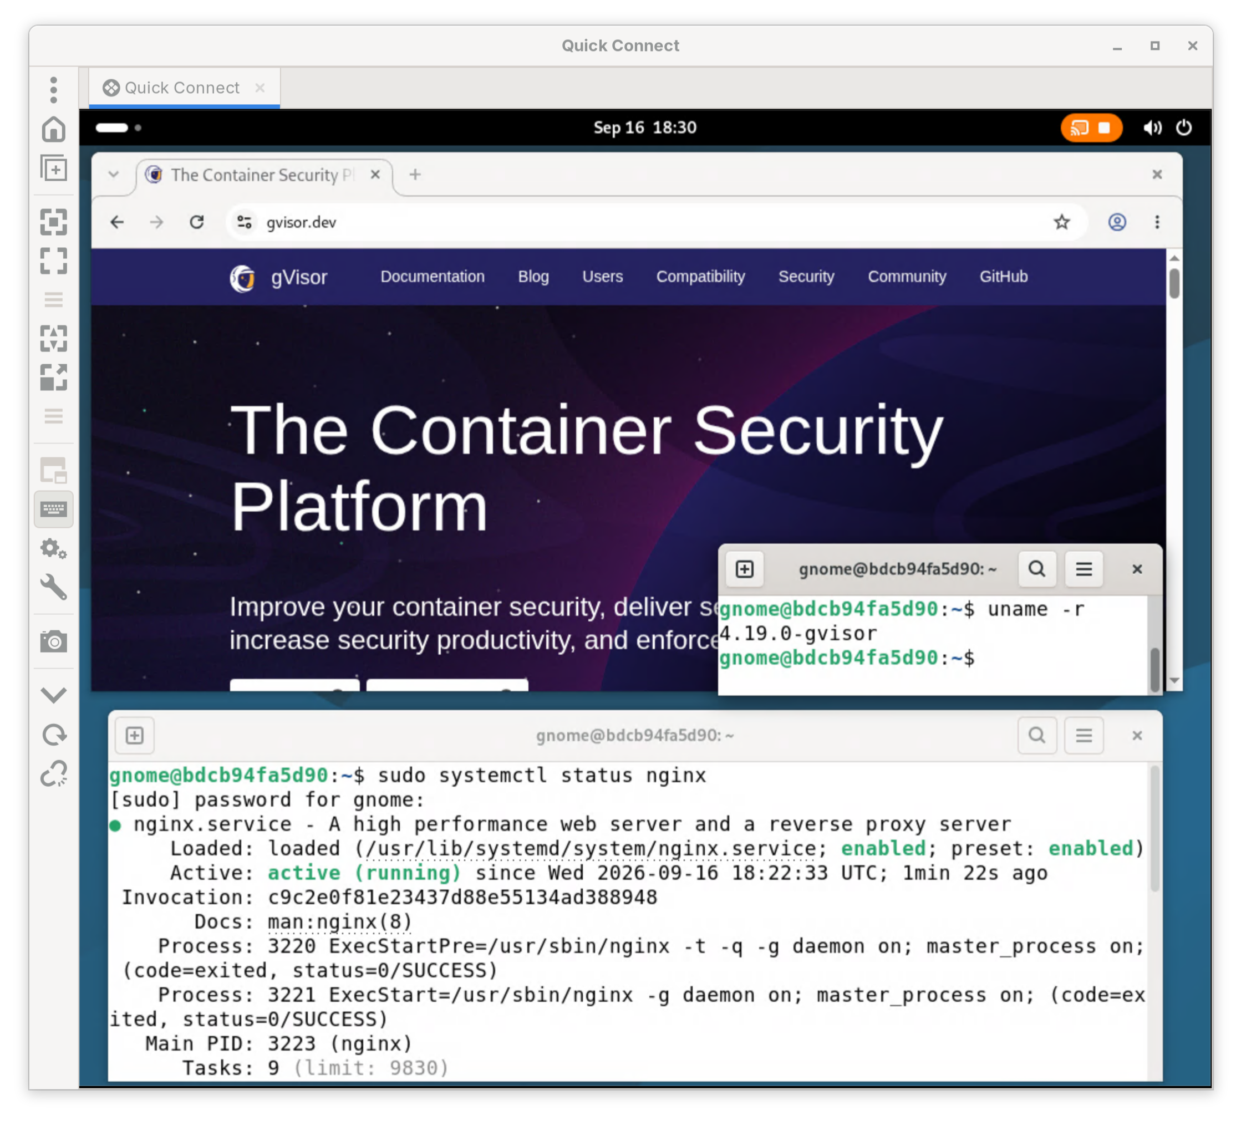Add new tab in nginx status terminal

pyautogui.click(x=135, y=735)
